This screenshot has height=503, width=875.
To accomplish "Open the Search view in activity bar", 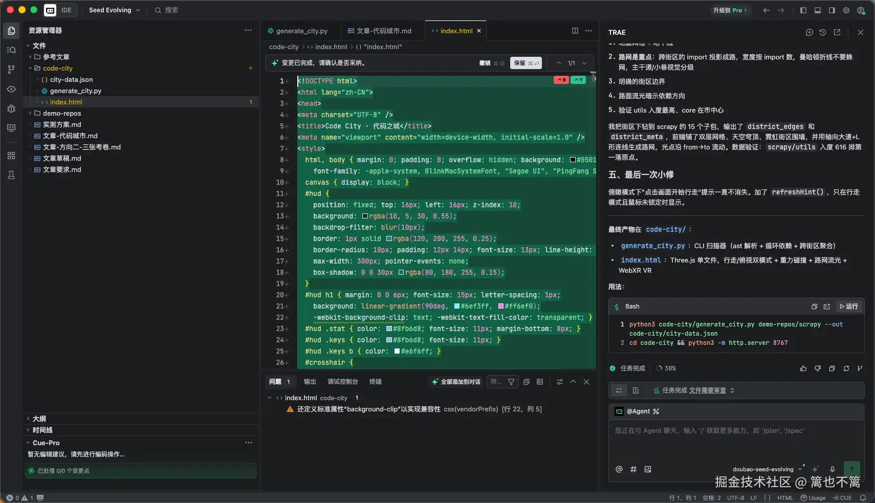I will point(11,50).
